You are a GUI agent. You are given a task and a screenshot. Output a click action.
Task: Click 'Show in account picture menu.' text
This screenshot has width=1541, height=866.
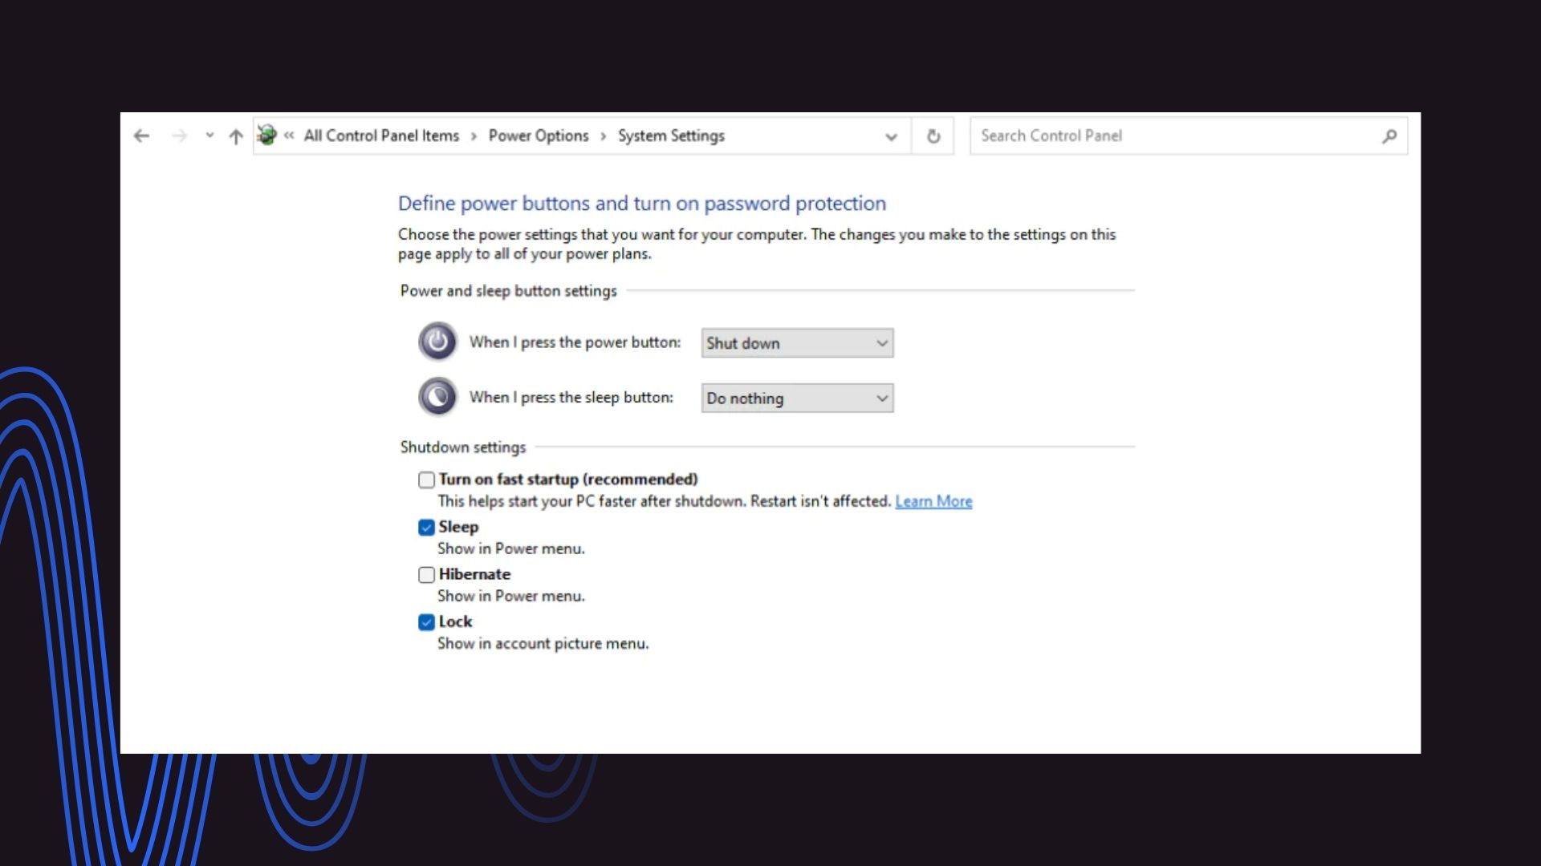coord(543,643)
